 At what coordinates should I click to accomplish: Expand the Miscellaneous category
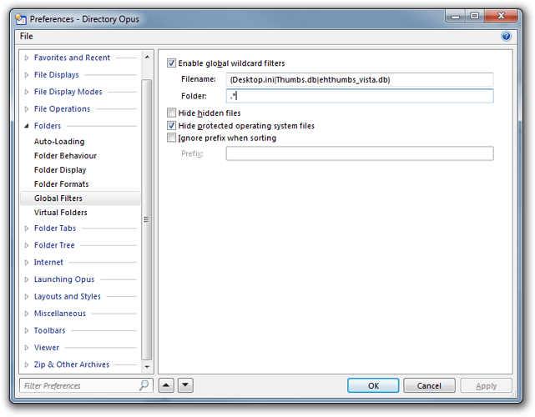click(x=27, y=314)
